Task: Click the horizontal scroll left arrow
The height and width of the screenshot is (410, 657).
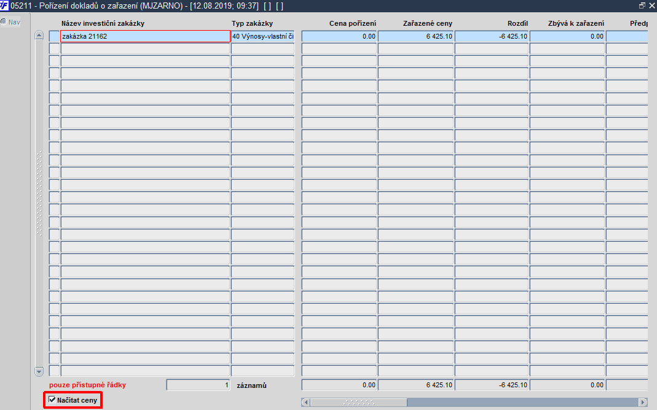Action: tap(306, 403)
